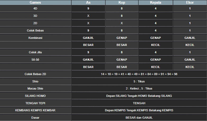The image size is (207, 121).
Task: Select the Colok Jitu row label
Action: pos(35,52)
